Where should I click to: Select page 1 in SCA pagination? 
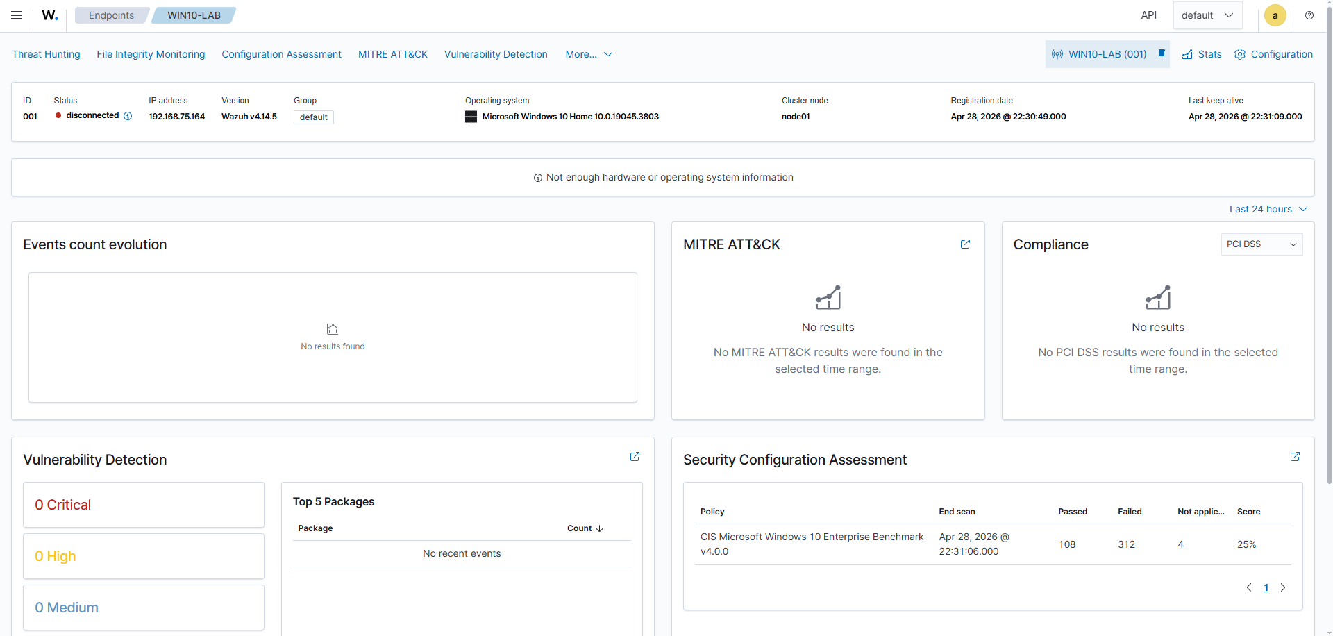pyautogui.click(x=1266, y=587)
